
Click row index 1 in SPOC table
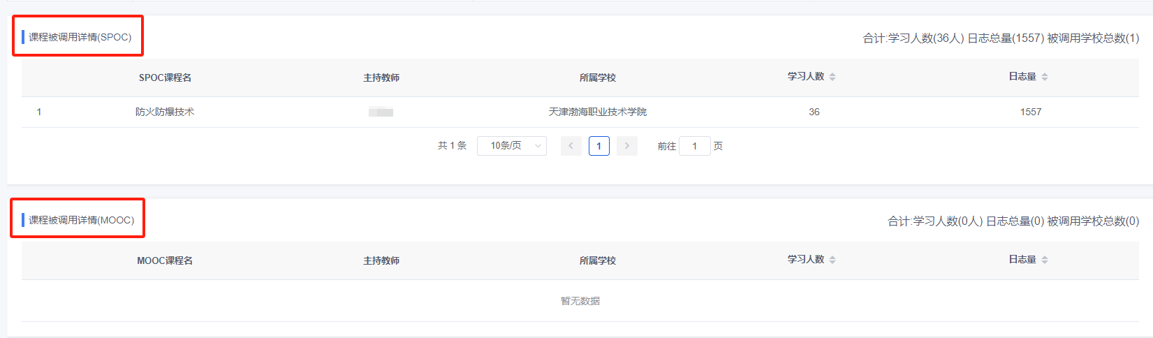coord(39,112)
